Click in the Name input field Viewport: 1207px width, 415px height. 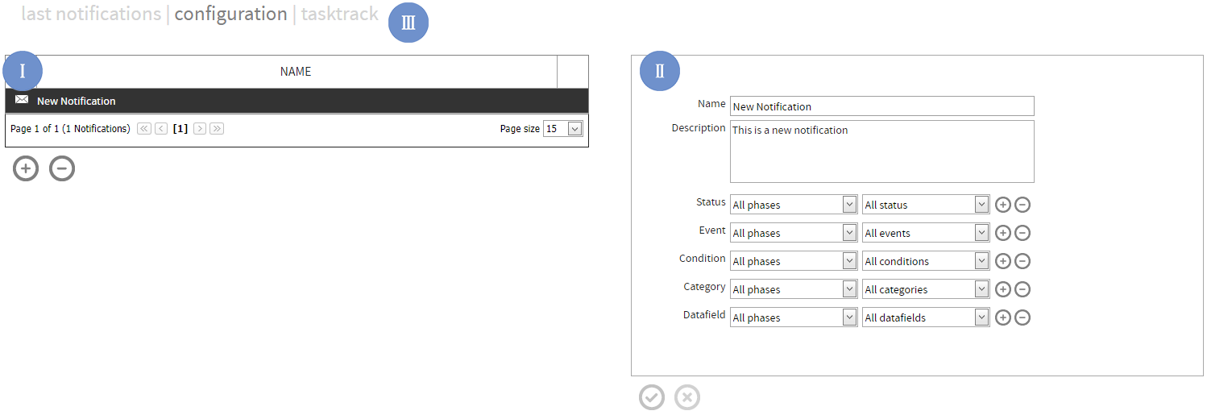tap(881, 106)
